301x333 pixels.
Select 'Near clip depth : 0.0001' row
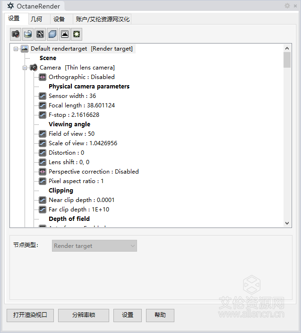point(82,200)
